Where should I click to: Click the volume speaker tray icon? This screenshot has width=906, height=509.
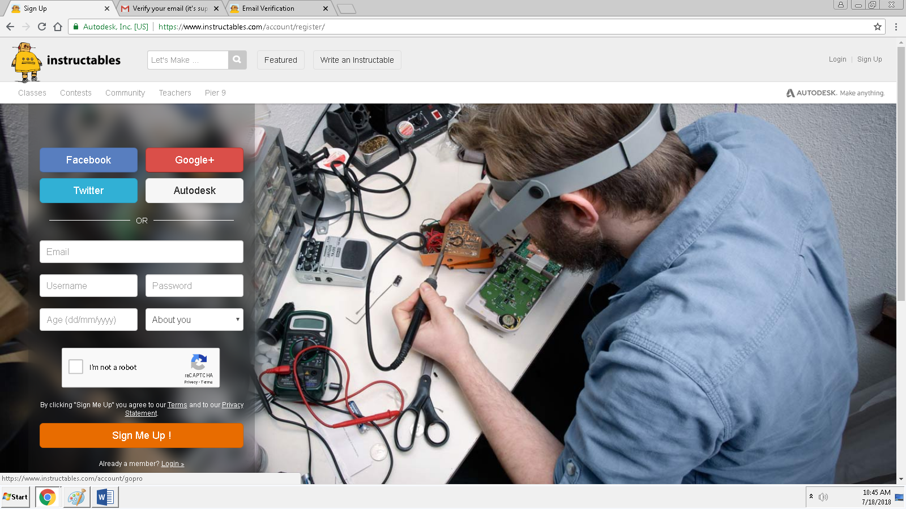coord(823,497)
